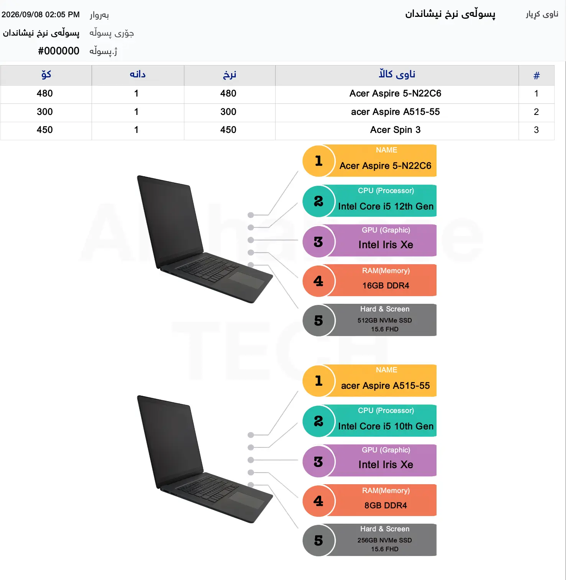Click the spec text 'Intel Core i5 12th Gen'
The height and width of the screenshot is (580, 568).
click(x=386, y=206)
